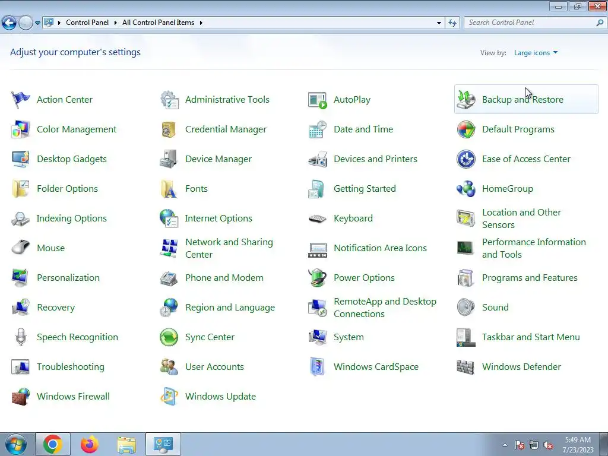Open the Ease of Access Center icon
608x456 pixels.
pyautogui.click(x=465, y=159)
